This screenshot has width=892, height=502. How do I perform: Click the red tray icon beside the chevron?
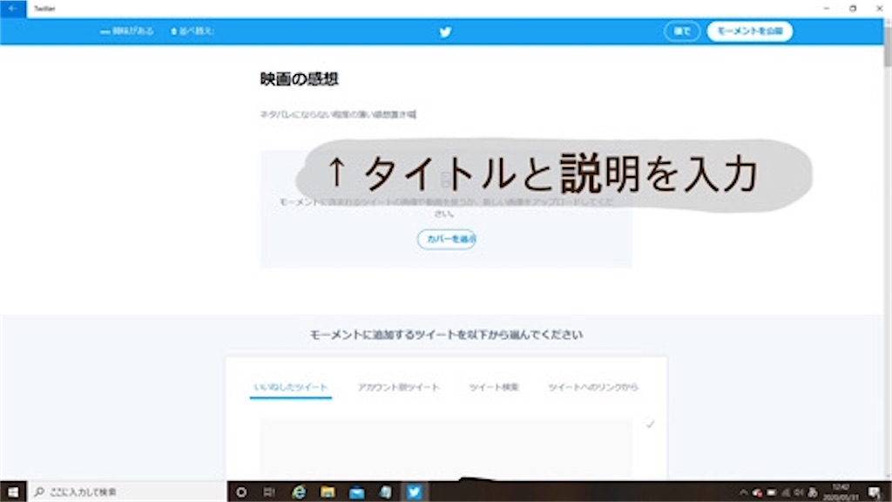pyautogui.click(x=757, y=492)
